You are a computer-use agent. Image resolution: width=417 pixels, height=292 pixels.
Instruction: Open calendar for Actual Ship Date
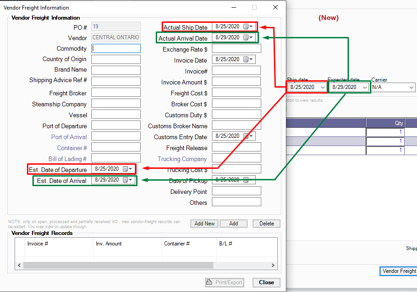248,27
